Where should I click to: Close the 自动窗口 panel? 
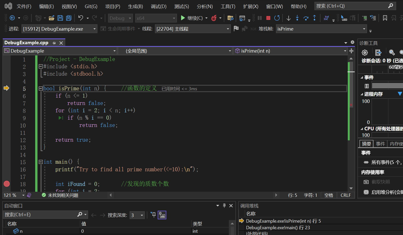click(x=231, y=206)
